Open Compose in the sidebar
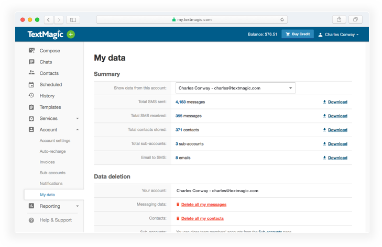382x247 pixels. [50, 51]
